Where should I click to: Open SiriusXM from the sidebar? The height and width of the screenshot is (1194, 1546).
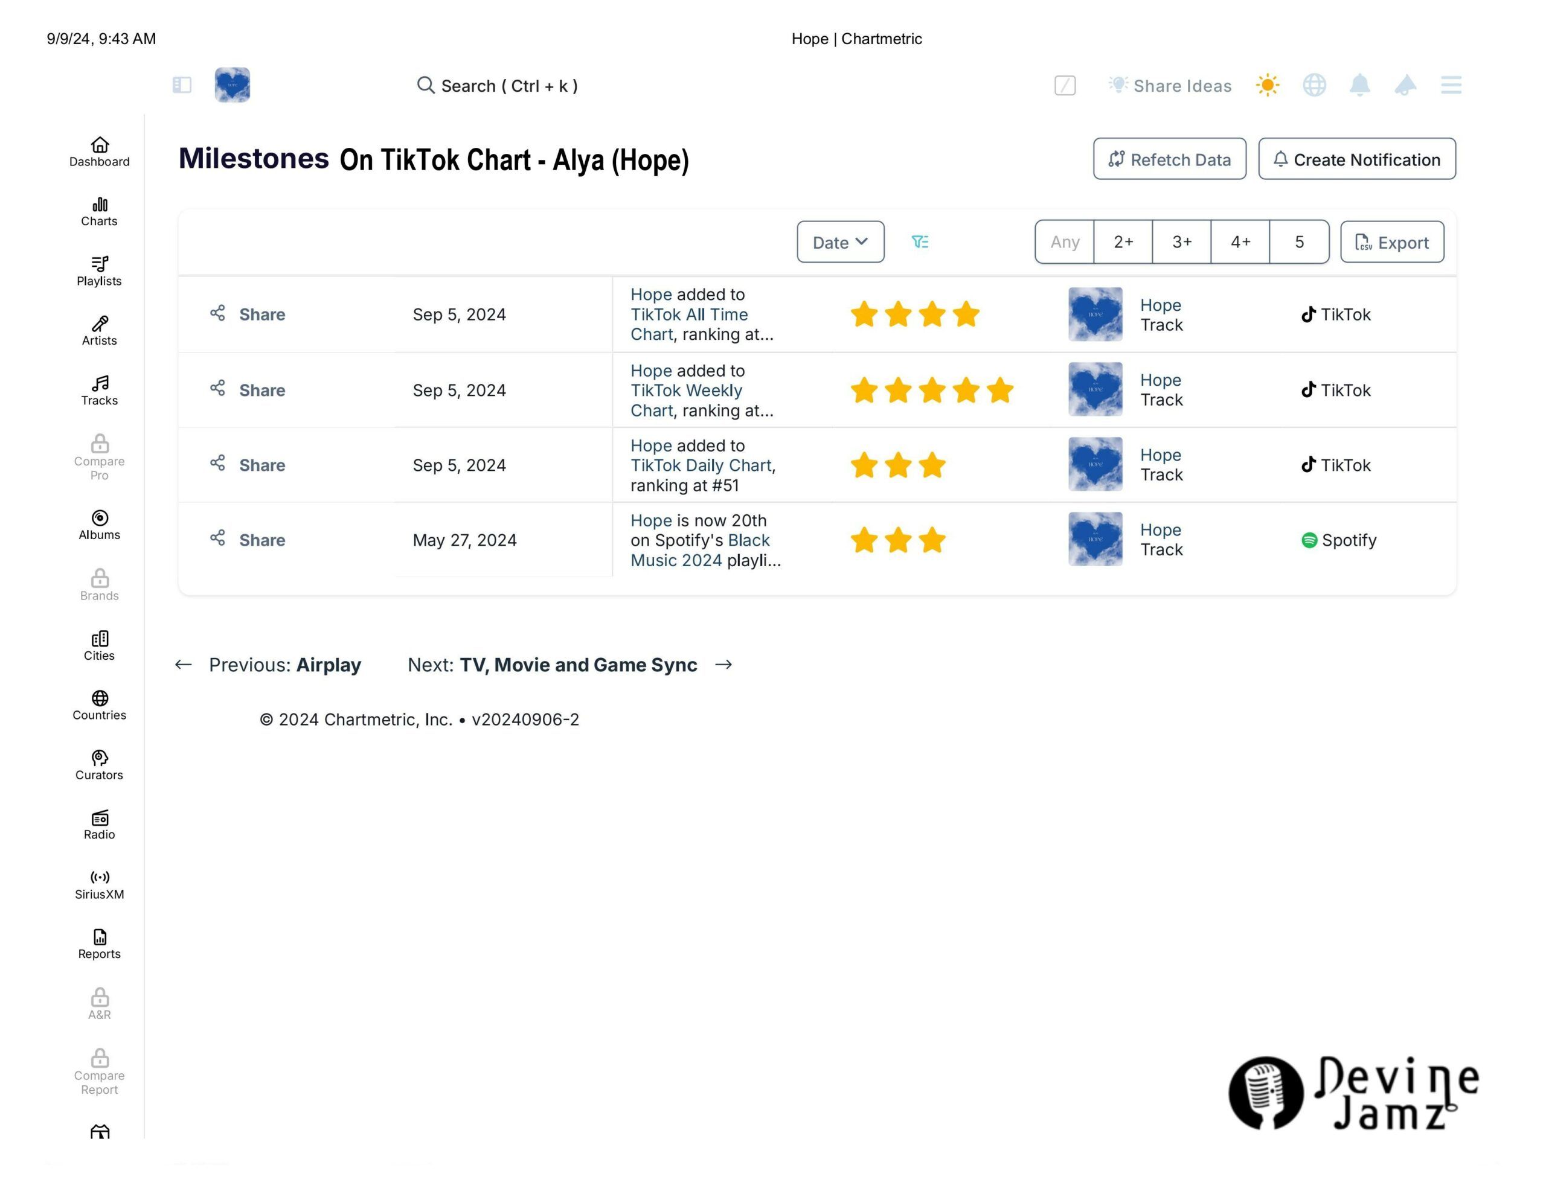[99, 885]
